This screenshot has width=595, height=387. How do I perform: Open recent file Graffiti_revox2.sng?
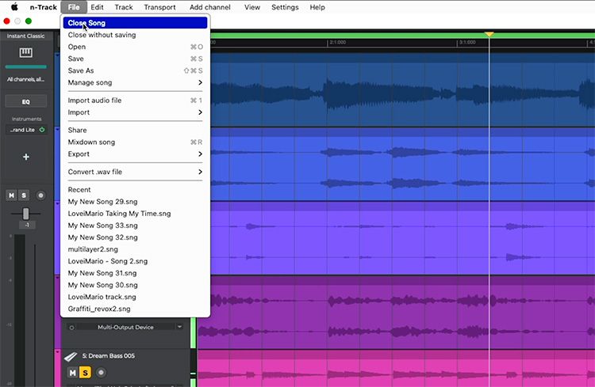[x=135, y=309]
